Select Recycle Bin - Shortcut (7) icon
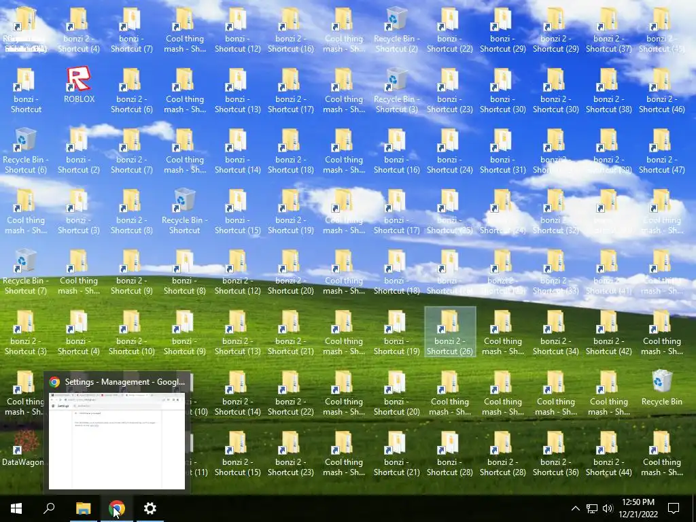Viewport: 696px width, 522px height. tap(26, 272)
